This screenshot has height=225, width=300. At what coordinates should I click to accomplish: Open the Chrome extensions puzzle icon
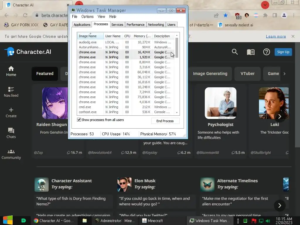point(265,15)
